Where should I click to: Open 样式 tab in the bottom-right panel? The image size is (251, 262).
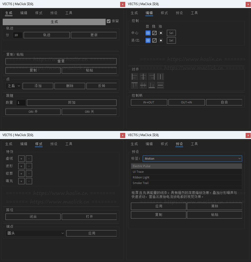pos(164,144)
